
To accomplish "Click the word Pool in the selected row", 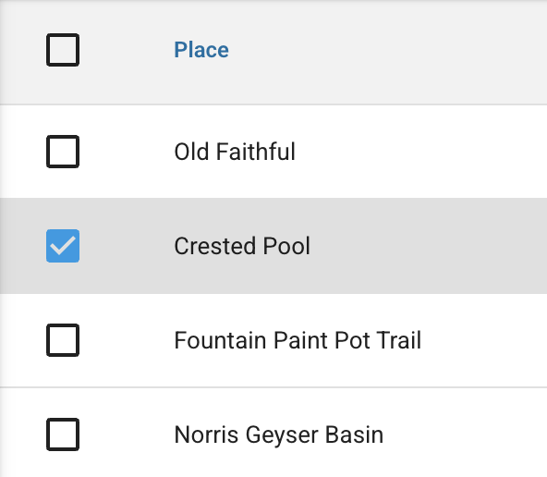I will 286,246.
